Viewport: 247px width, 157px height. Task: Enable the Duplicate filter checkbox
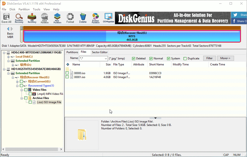click(185, 59)
